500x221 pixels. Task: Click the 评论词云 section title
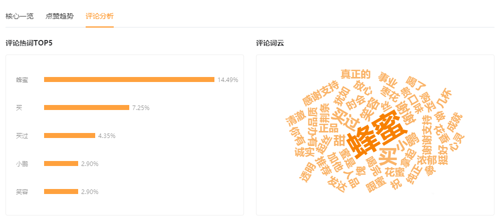[x=270, y=43]
